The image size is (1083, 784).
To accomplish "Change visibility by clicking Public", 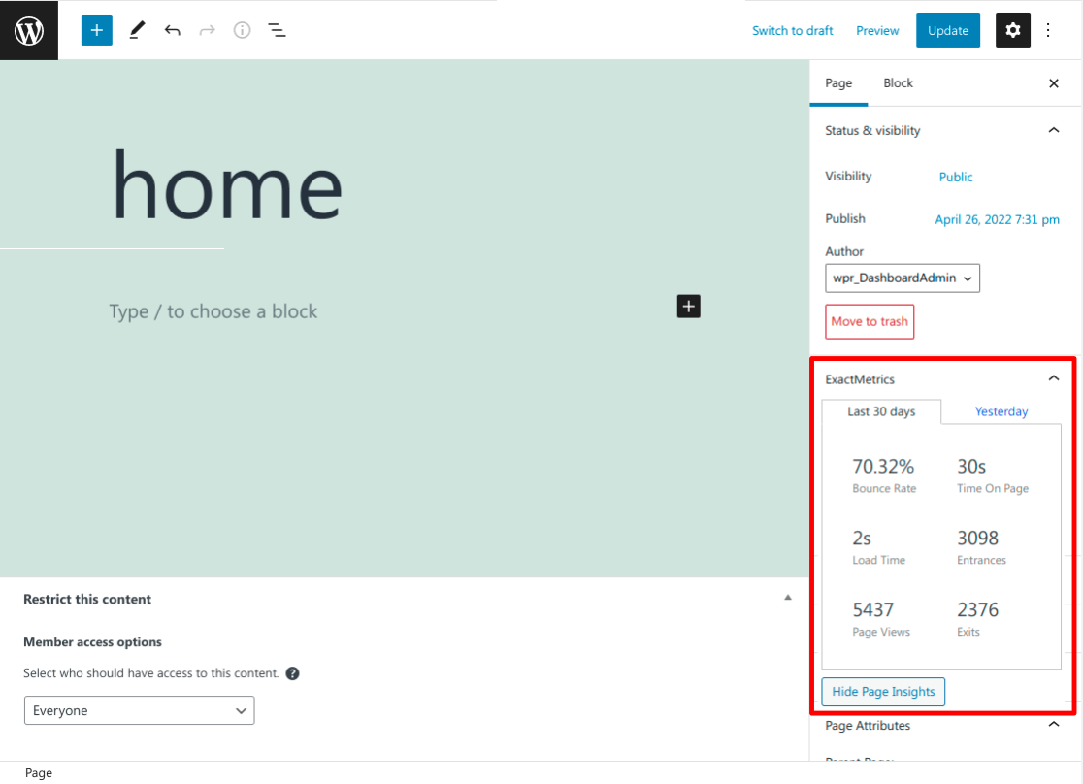I will point(955,177).
